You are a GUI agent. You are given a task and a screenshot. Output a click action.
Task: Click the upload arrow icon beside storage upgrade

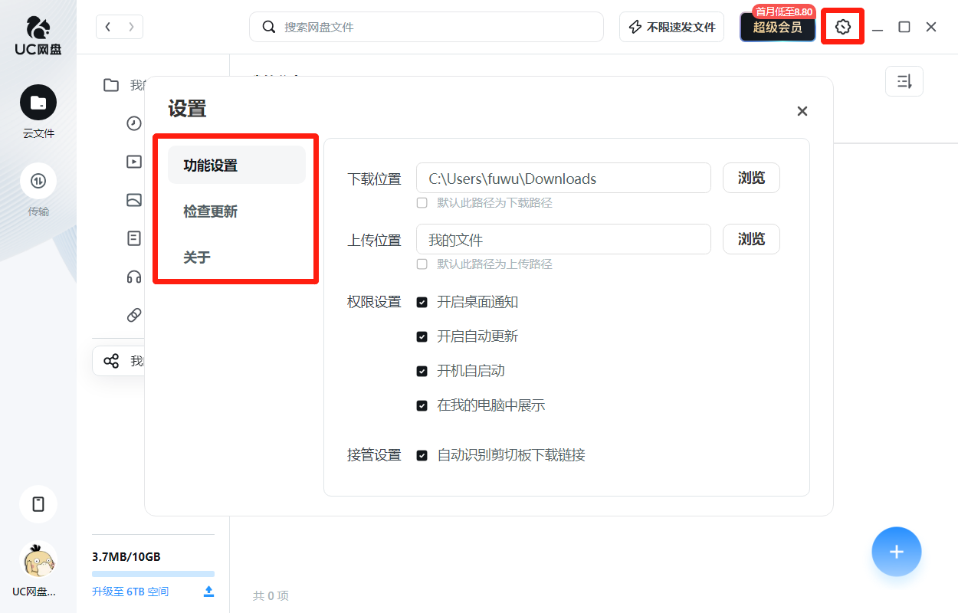tap(208, 592)
